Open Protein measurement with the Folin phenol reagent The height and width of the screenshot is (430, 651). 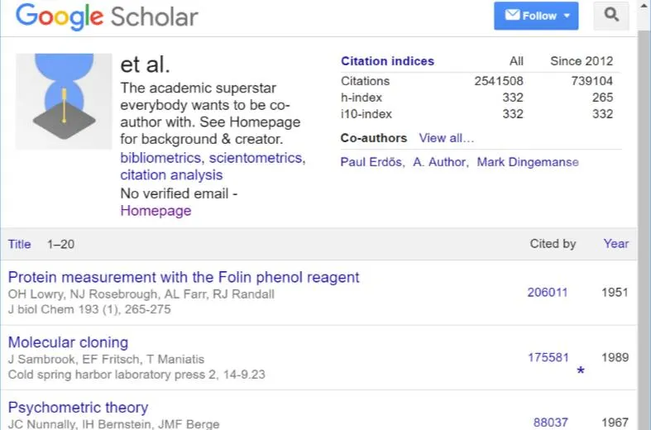184,277
